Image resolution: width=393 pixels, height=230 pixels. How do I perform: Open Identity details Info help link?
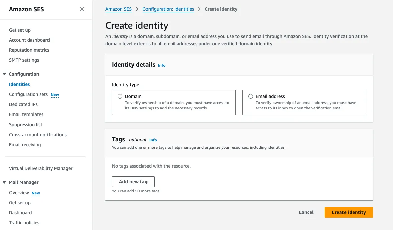click(x=162, y=65)
